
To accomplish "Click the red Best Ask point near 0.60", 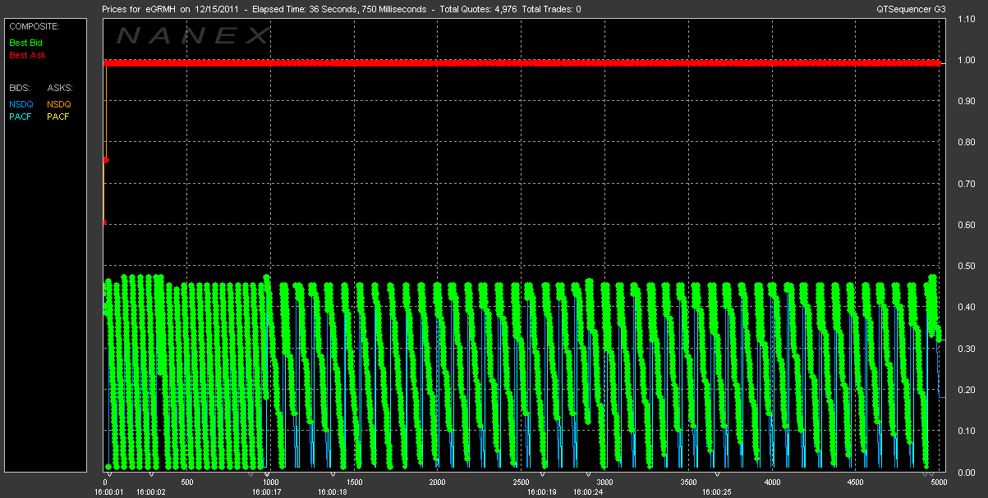I will [104, 222].
